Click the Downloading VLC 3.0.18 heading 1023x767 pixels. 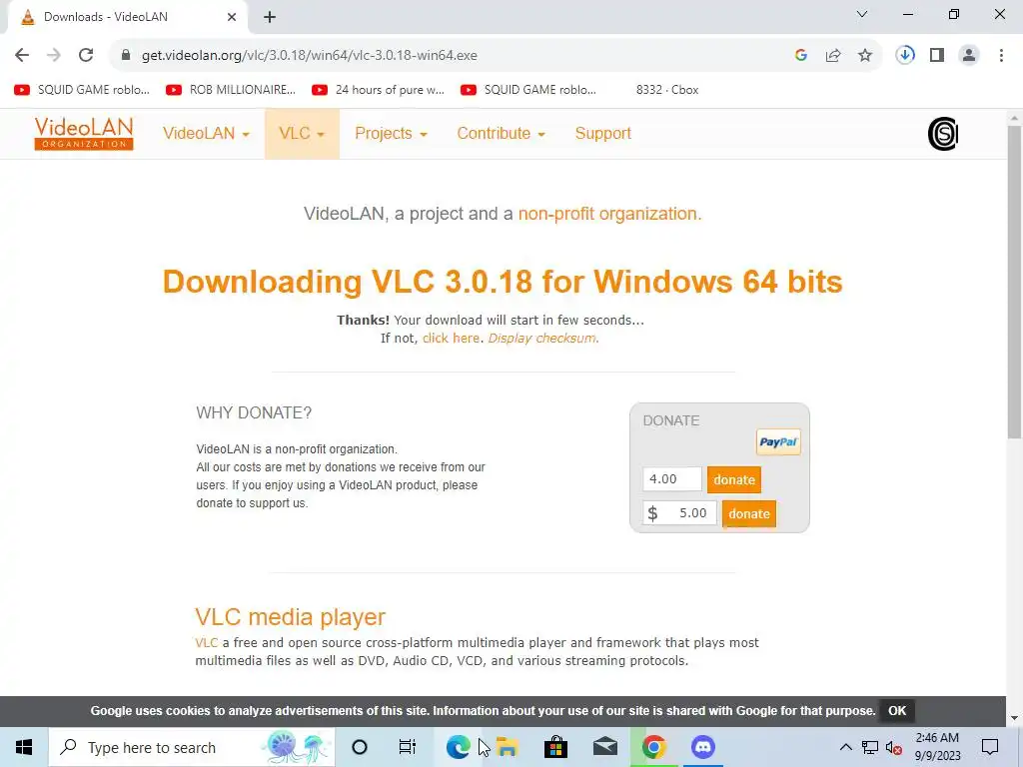[503, 282]
